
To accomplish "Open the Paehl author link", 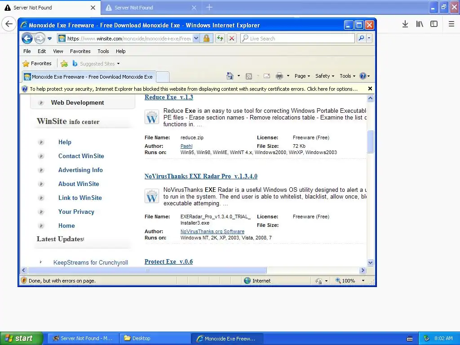I will 186,146.
